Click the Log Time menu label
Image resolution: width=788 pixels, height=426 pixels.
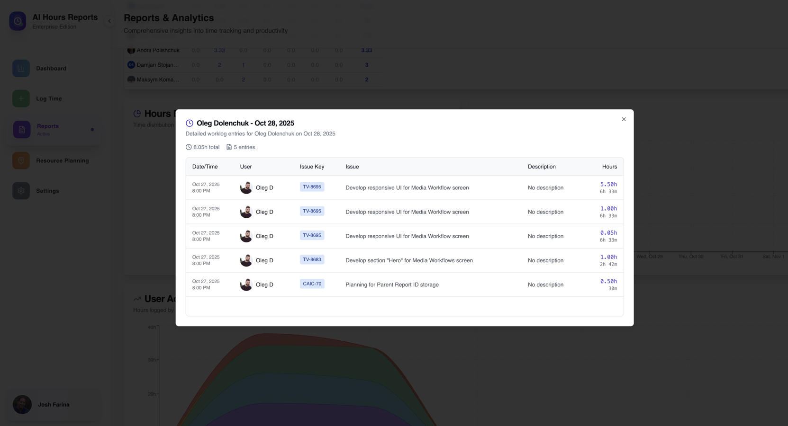point(49,99)
